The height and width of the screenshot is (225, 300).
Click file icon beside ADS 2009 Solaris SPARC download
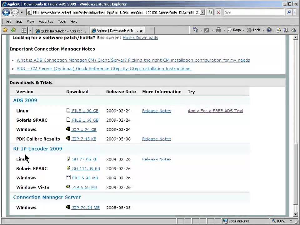pos(68,120)
